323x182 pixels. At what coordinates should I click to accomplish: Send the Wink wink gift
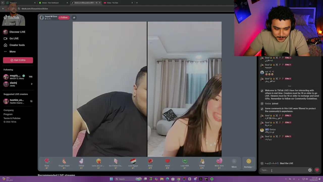(219, 164)
